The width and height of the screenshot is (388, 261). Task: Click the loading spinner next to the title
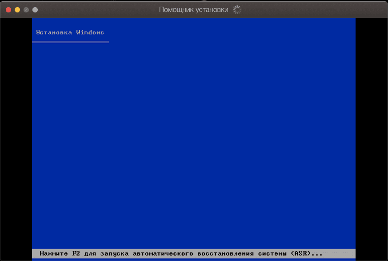tap(237, 10)
